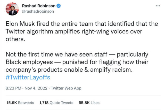Click the 8:23 PM time in the timestamp
Viewport: 165px width, 110px height.
point(13,88)
